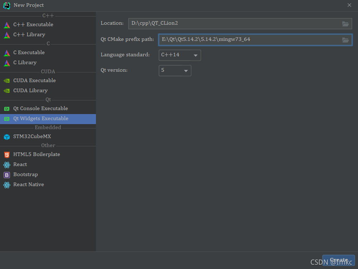Click the "Qt CMake prefix path:" label
358x269 pixels.
tap(127, 39)
